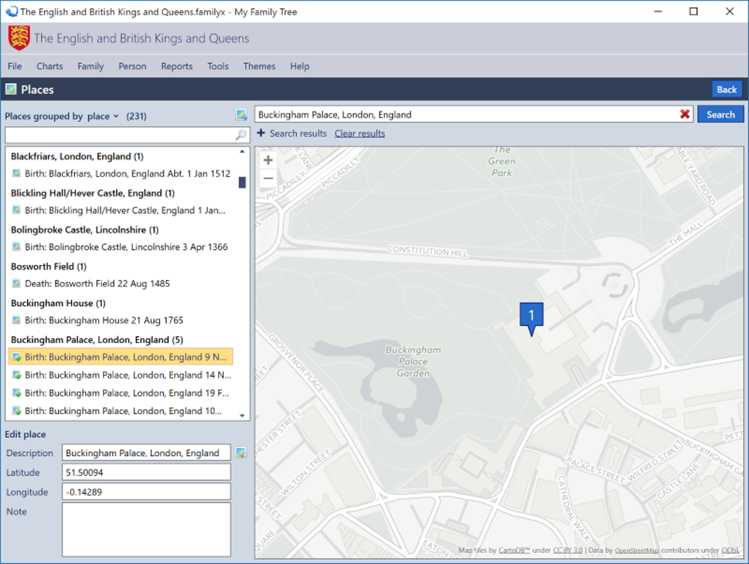
Task: Zoom in on the map
Action: (x=269, y=160)
